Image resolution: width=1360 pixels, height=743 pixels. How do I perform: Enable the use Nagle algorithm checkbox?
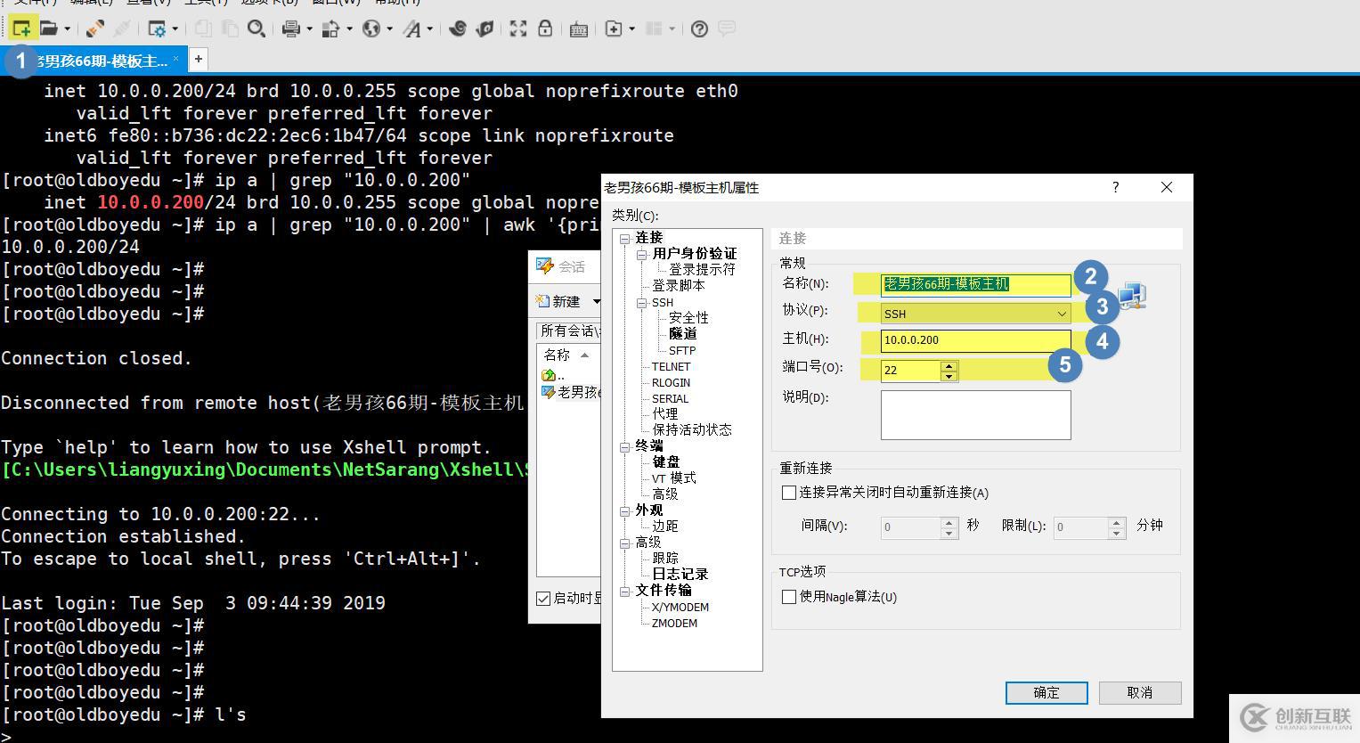[x=788, y=597]
